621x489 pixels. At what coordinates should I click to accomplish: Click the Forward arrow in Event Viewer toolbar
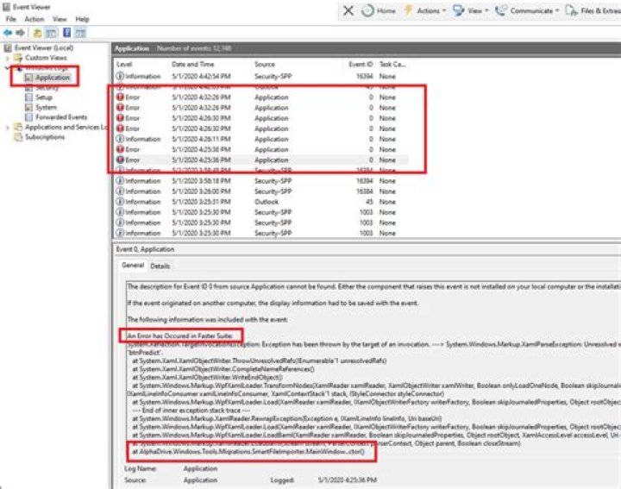click(20, 33)
